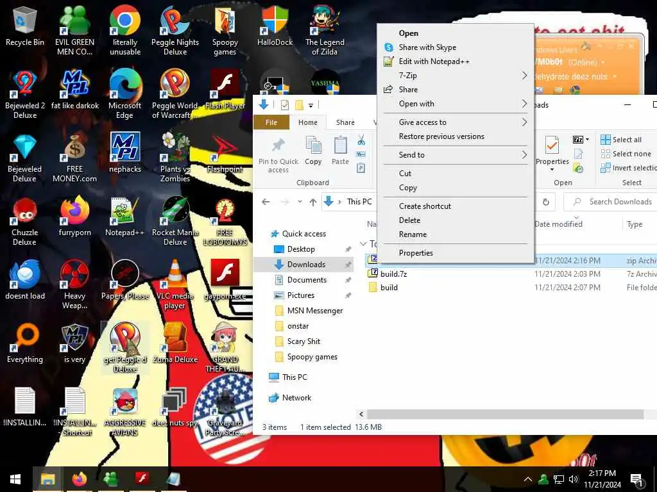The image size is (657, 492).
Task: Open the Quick Access Toolbar customize dropdown
Action: 311,106
